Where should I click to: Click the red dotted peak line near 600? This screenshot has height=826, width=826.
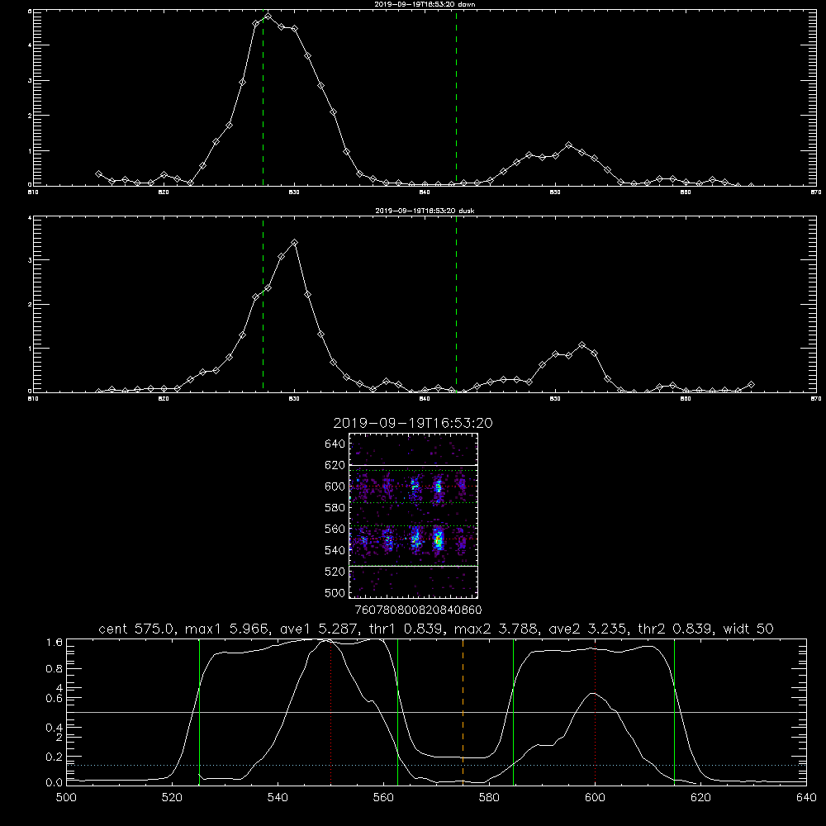tap(596, 711)
